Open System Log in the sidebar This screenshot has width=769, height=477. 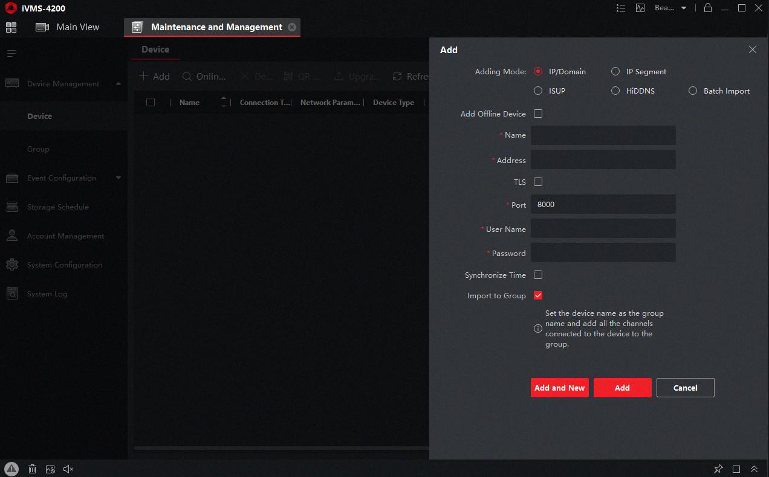click(x=47, y=294)
